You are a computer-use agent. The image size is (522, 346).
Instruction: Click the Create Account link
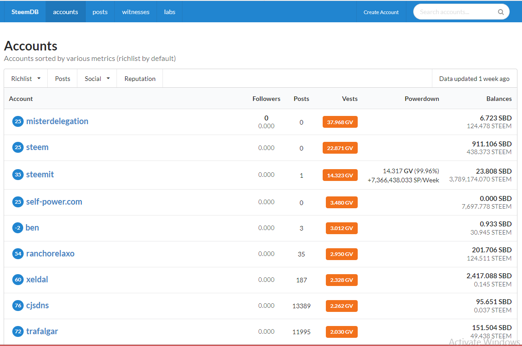[381, 12]
